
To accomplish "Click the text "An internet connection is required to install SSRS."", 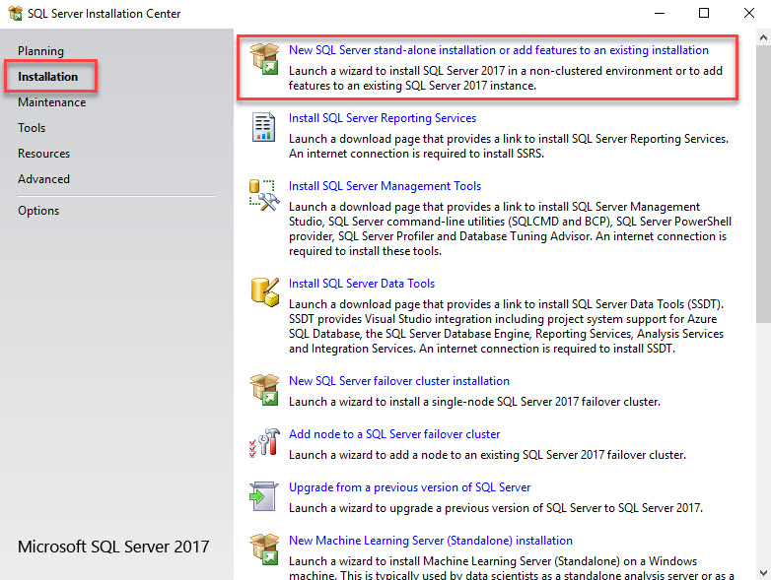I will coord(416,154).
